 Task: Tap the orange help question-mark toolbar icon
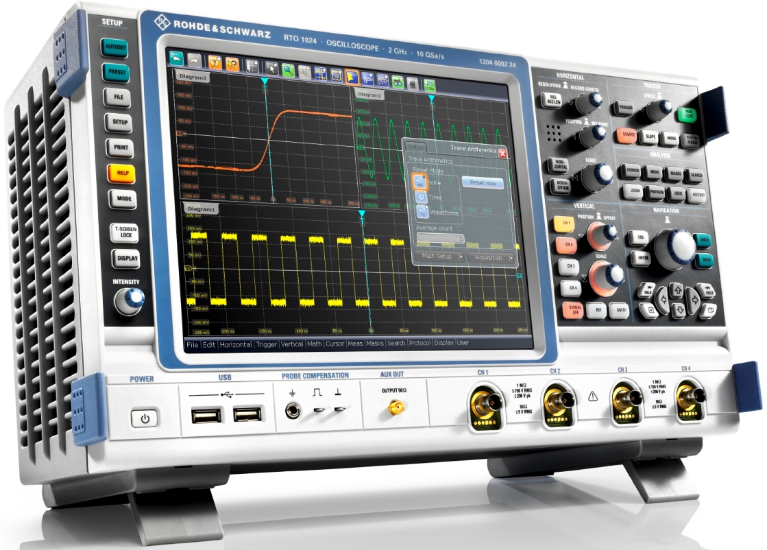(x=214, y=62)
